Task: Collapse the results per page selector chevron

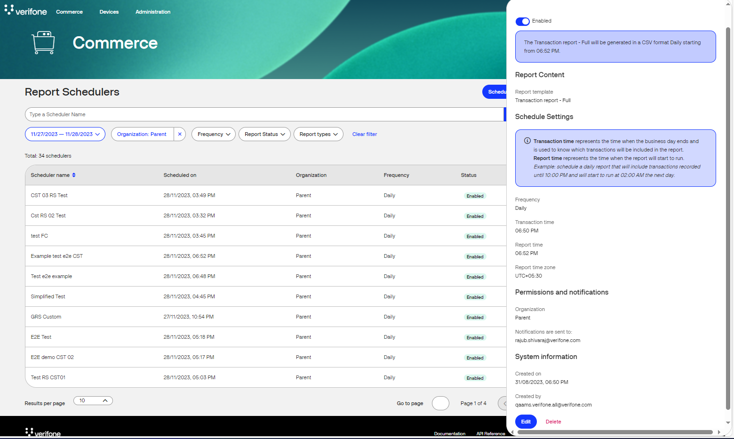Action: [106, 400]
